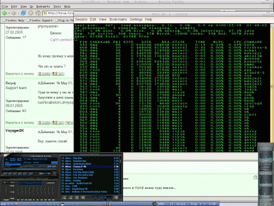Image resolution: width=274 pixels, height=206 pixels.
Task: Click XMMS stop button
Action: click(20, 174)
